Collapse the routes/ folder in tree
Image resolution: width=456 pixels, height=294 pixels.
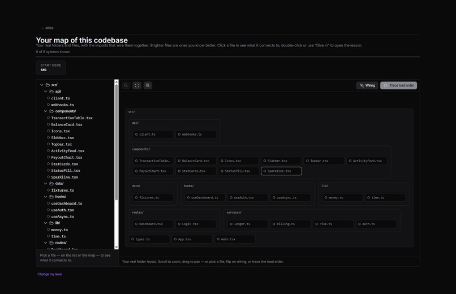[x=46, y=243]
